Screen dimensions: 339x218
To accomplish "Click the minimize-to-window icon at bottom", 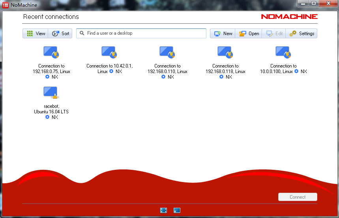I will 177,210.
